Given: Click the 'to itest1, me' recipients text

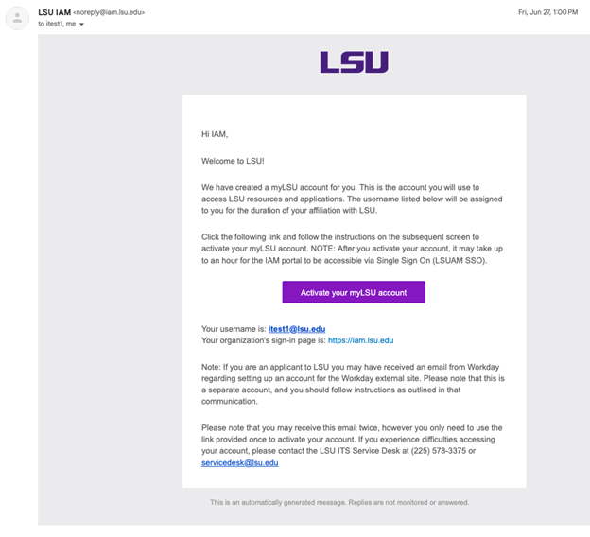Looking at the screenshot, I should (x=56, y=24).
